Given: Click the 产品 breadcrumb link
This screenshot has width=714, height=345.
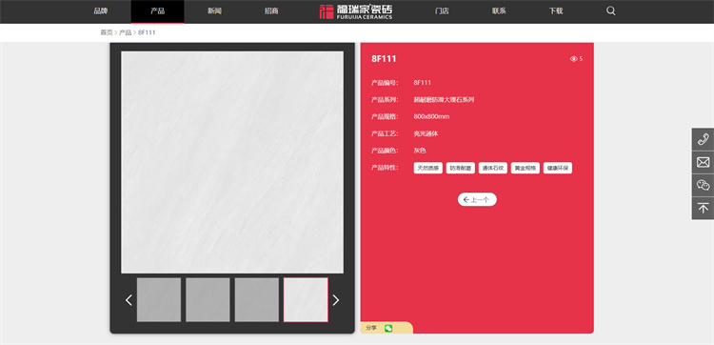Looking at the screenshot, I should (126, 32).
